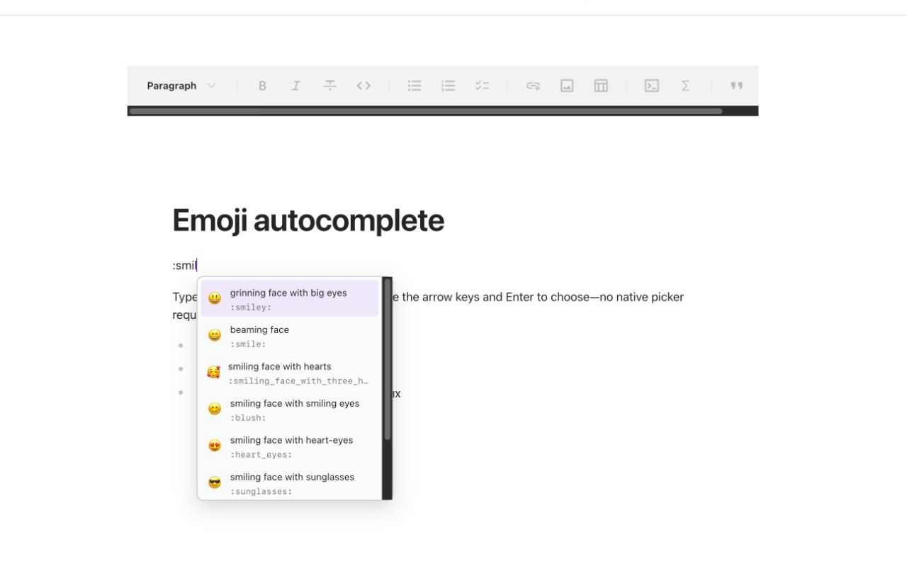
Task: Insert a task checklist
Action: click(x=483, y=86)
